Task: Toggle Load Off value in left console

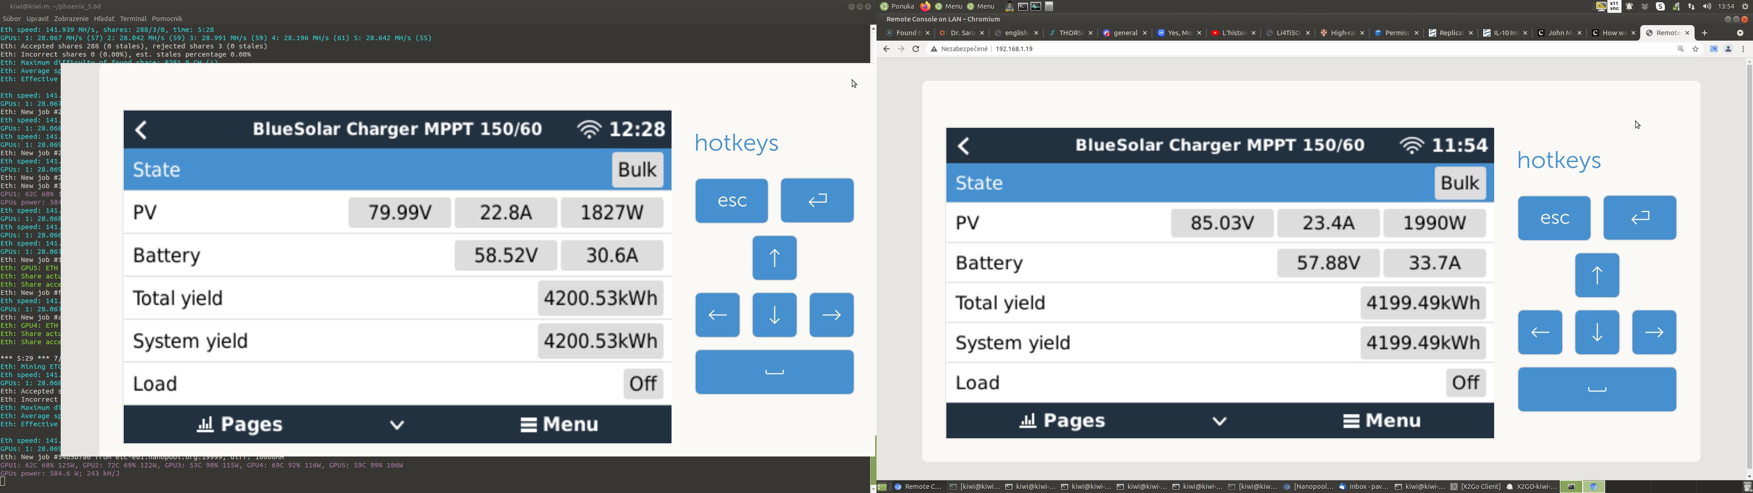Action: [642, 384]
